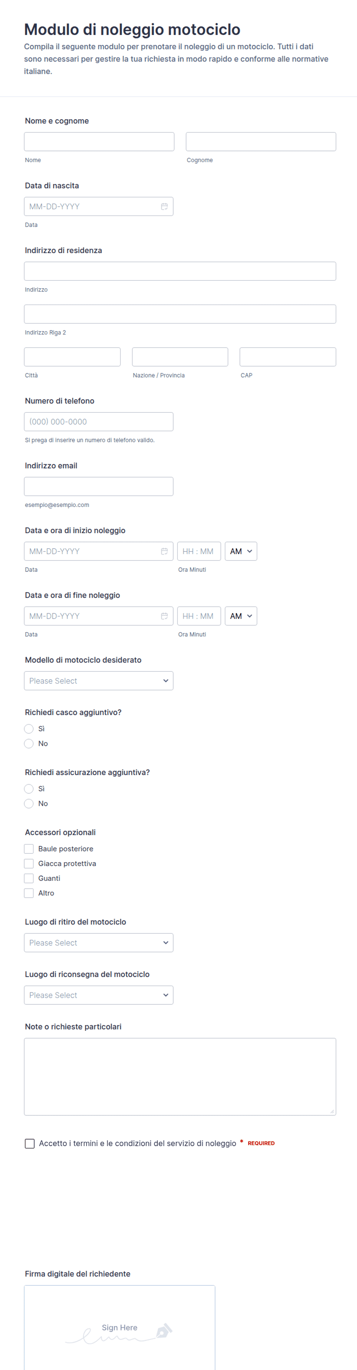Open calendar picker for Data di nascita
The image size is (357, 1370).
click(x=164, y=206)
